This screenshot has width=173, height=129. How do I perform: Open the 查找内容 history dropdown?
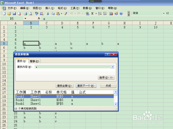tap(112, 67)
